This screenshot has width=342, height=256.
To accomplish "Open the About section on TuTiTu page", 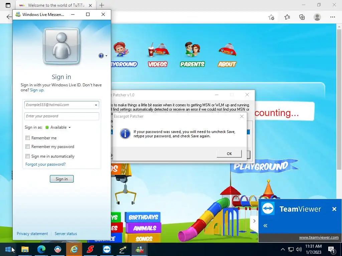I will 227,55.
